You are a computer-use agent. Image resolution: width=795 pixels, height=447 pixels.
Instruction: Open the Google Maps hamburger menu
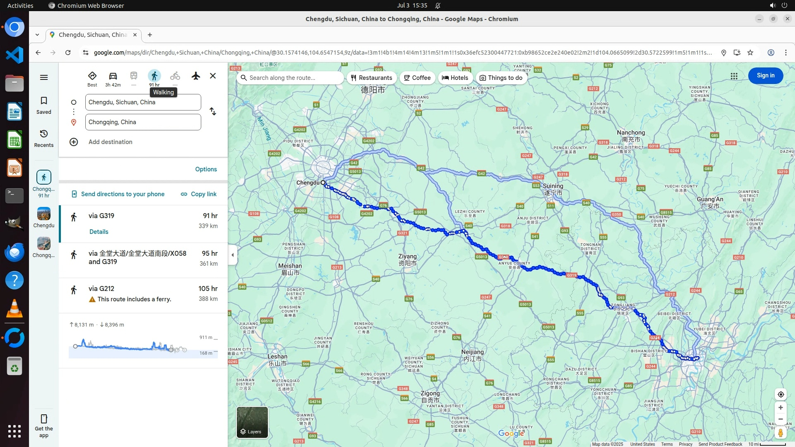(x=44, y=77)
